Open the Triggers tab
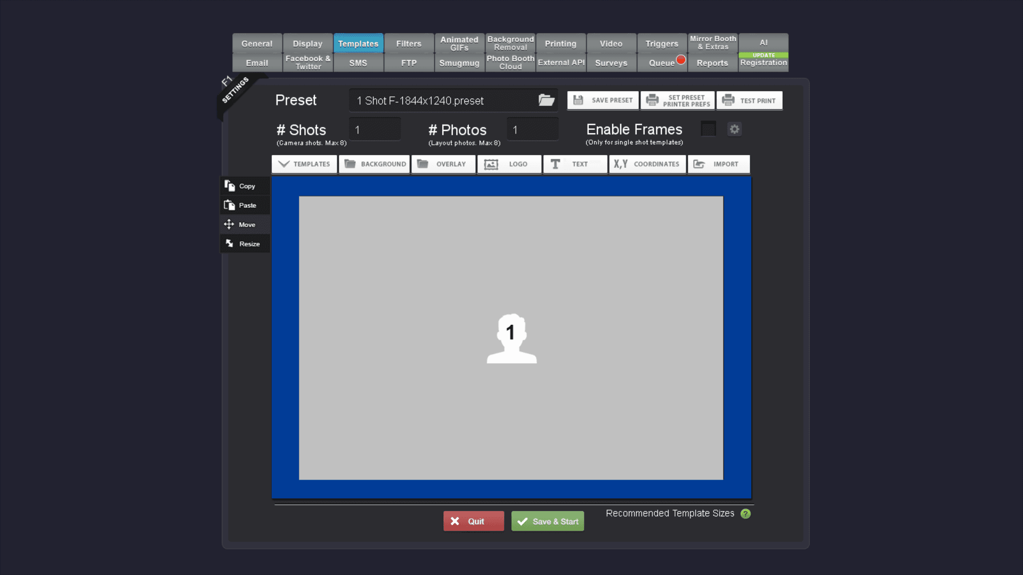 click(662, 43)
